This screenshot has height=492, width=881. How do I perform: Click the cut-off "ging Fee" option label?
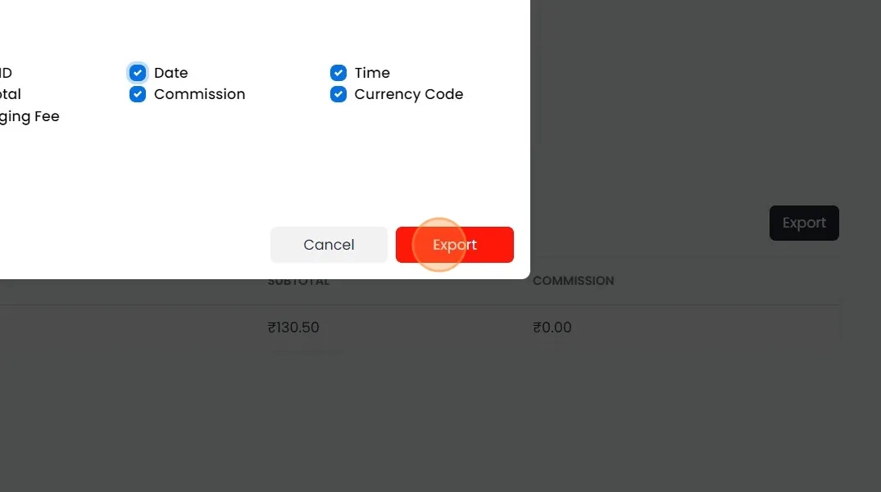pyautogui.click(x=30, y=116)
